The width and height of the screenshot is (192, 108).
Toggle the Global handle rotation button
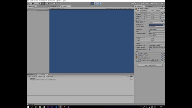pyautogui.click(x=58, y=4)
